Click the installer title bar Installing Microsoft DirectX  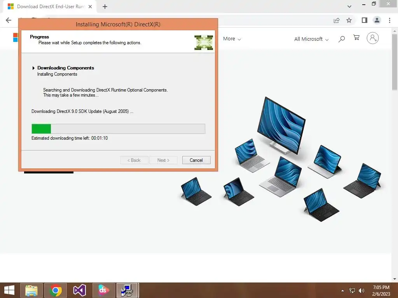click(x=118, y=24)
